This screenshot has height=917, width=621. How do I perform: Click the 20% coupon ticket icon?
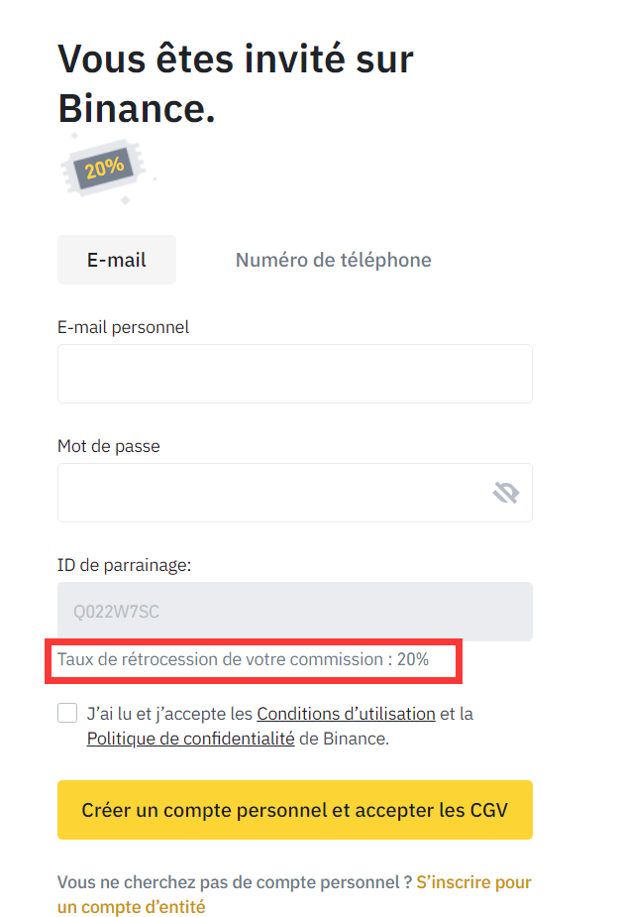click(x=105, y=169)
